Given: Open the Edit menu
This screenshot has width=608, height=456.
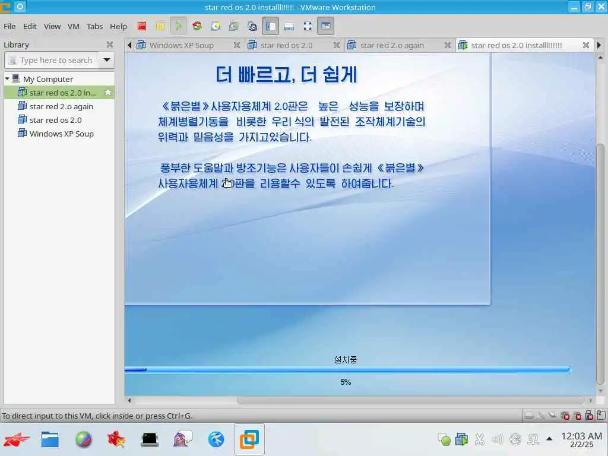Looking at the screenshot, I should pyautogui.click(x=30, y=26).
